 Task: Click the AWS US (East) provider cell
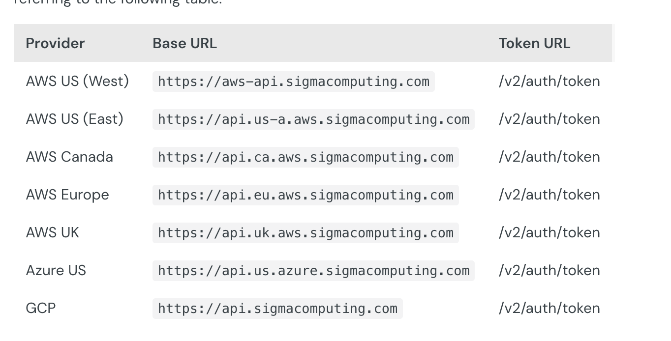point(74,119)
